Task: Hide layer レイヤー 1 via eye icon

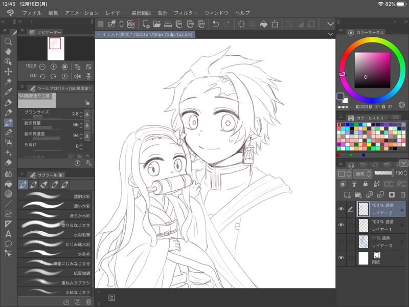Action: pos(341,225)
